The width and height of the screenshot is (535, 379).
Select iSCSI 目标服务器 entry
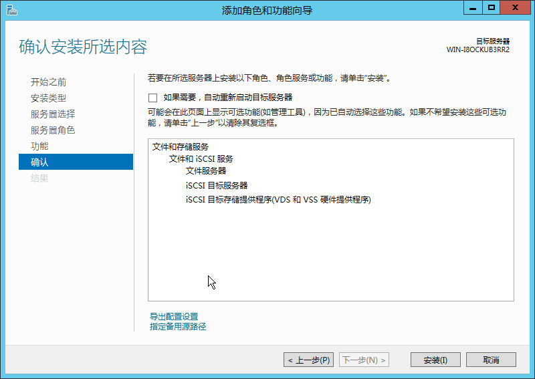tap(217, 185)
